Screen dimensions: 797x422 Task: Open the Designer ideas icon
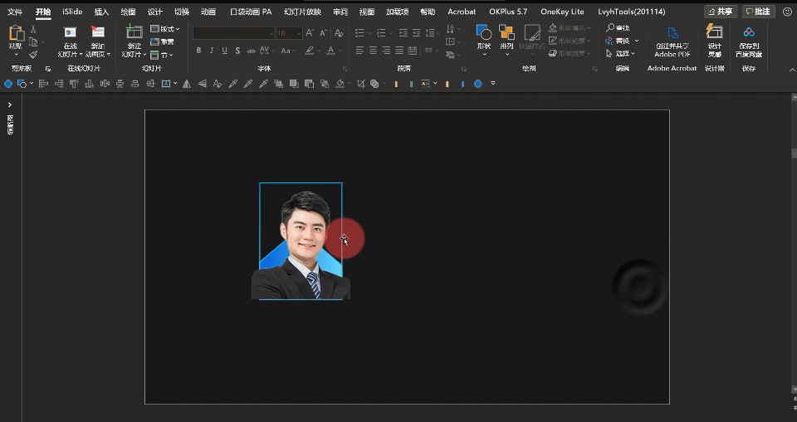[714, 33]
